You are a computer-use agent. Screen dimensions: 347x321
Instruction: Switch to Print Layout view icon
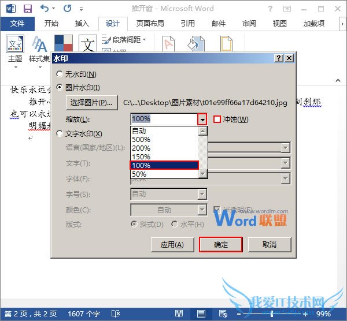(201, 313)
